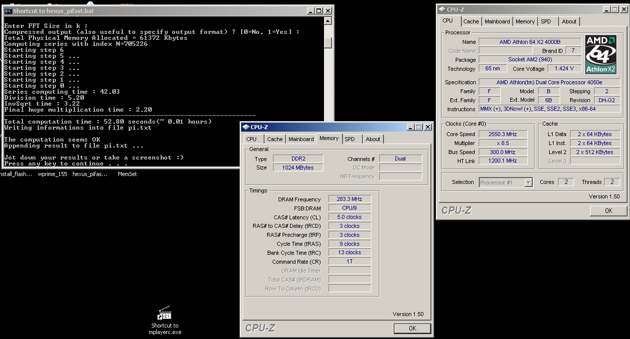The width and height of the screenshot is (630, 339).
Task: Click the Revision value DH-G2
Action: point(607,100)
